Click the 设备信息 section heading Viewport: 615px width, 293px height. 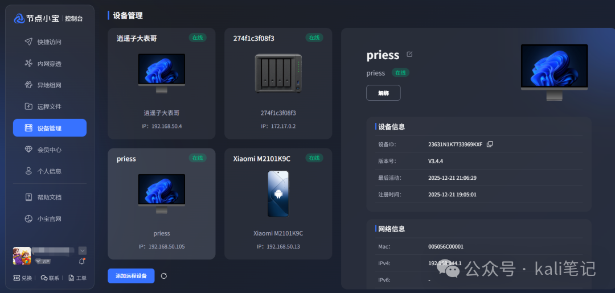coord(391,127)
